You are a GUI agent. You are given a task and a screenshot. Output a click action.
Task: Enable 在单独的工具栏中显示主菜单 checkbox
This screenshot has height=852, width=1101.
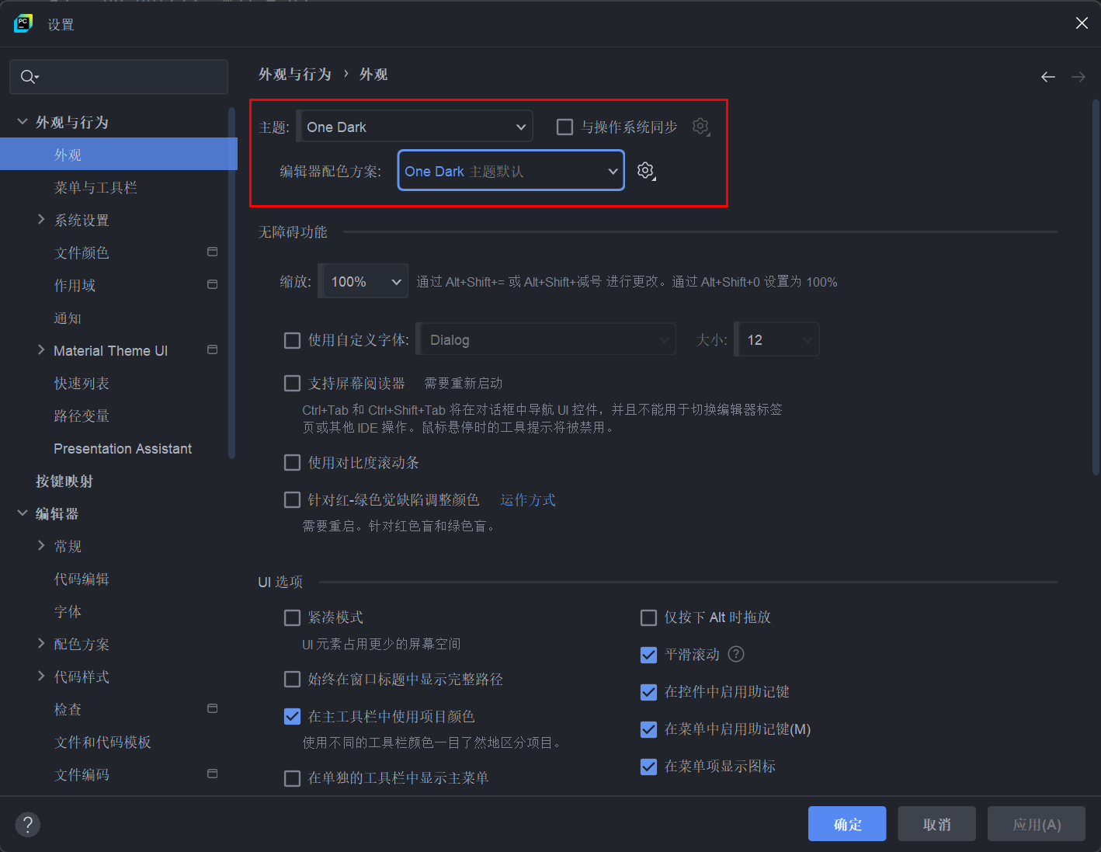[x=293, y=778]
